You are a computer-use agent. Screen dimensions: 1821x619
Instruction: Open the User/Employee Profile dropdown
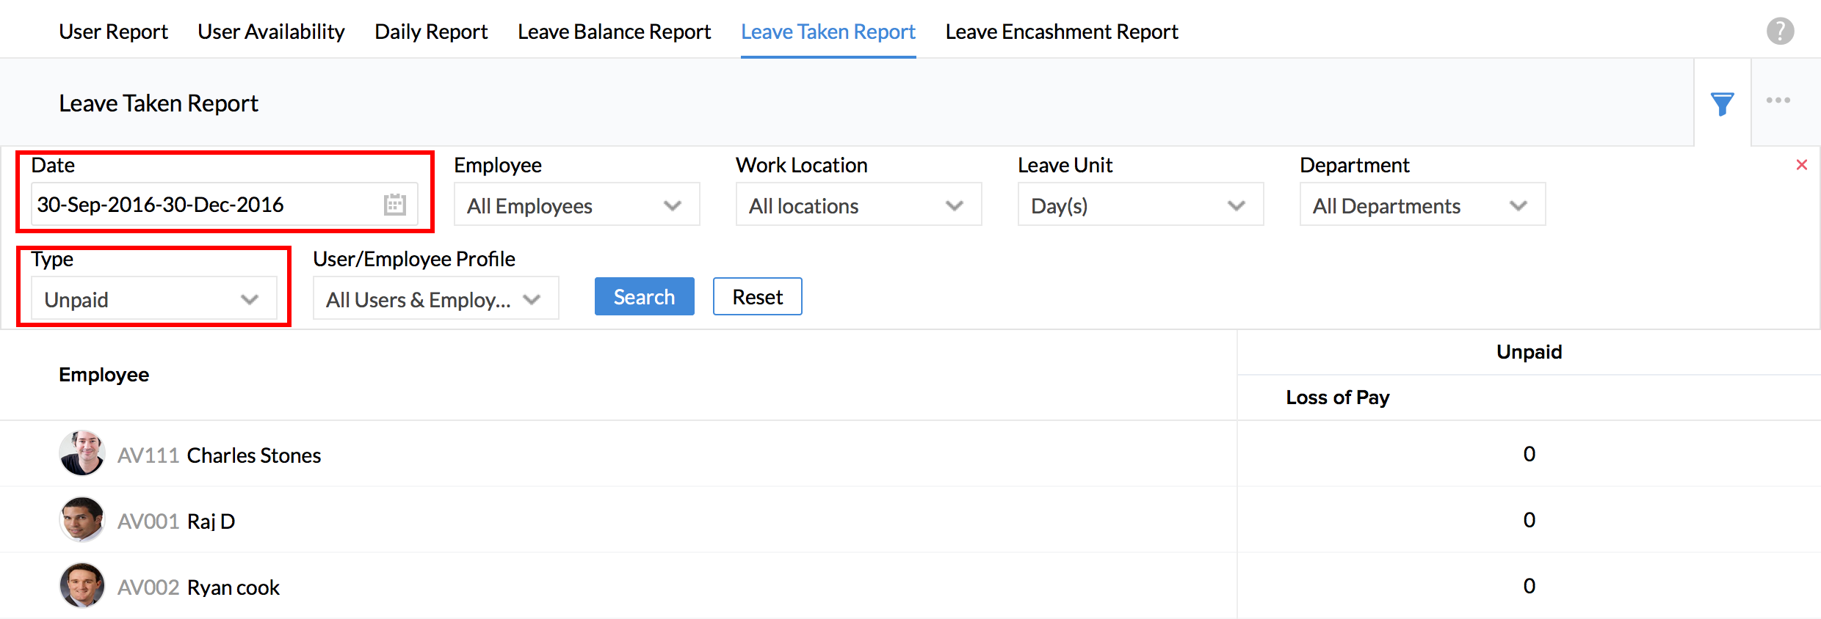click(435, 299)
